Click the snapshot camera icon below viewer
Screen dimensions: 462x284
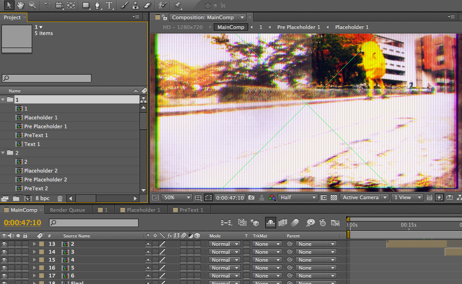pos(252,198)
